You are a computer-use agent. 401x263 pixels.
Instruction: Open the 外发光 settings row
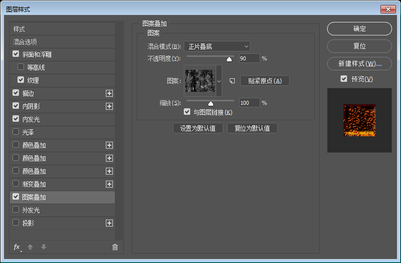coord(62,210)
